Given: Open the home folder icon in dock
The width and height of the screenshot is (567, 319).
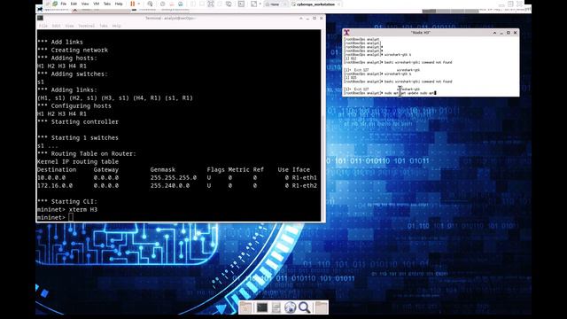Looking at the screenshot, I should coord(245,307).
